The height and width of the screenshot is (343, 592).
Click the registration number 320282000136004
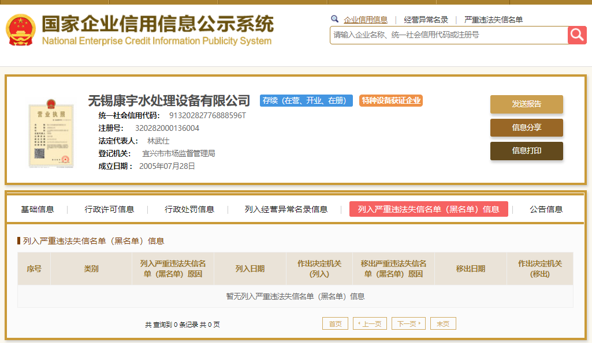[167, 128]
